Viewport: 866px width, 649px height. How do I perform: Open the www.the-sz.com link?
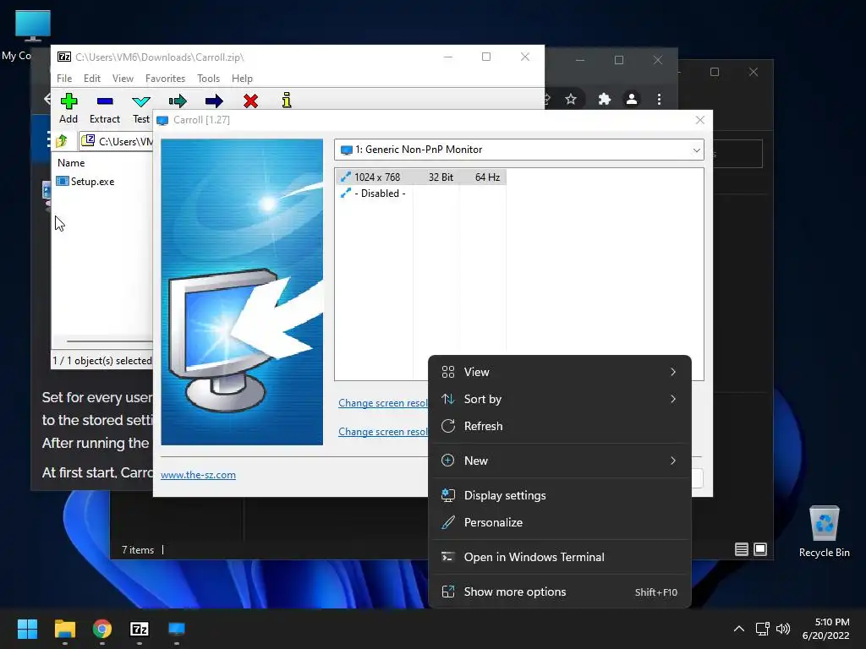click(198, 475)
